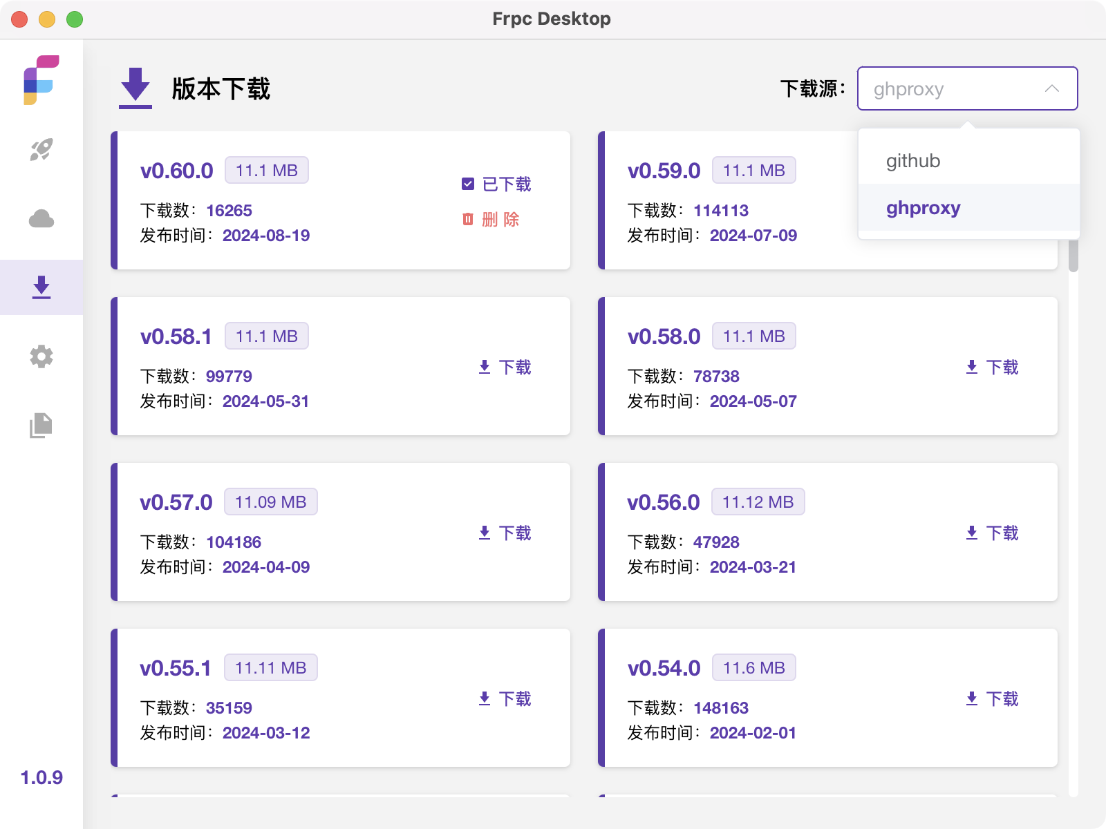
Task: Click the download arrow icon for v0.56.0
Action: pos(972,533)
